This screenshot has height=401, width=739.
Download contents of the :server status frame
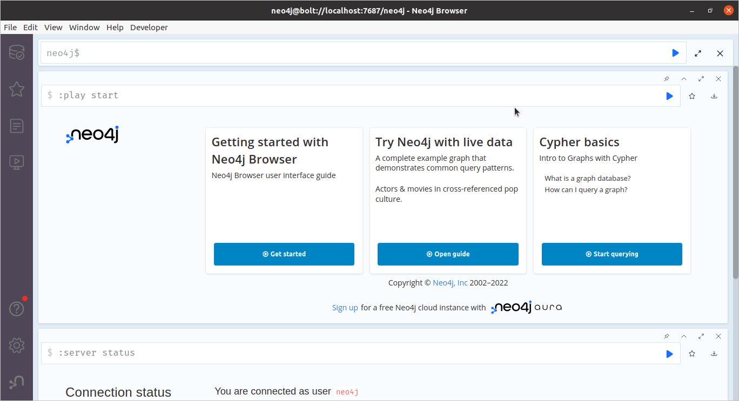(x=714, y=354)
